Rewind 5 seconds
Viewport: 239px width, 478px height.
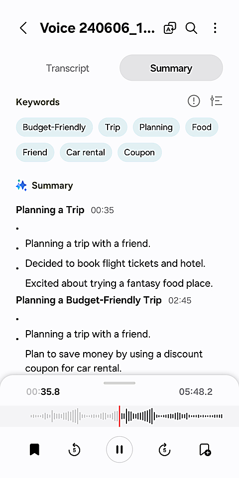tap(74, 450)
